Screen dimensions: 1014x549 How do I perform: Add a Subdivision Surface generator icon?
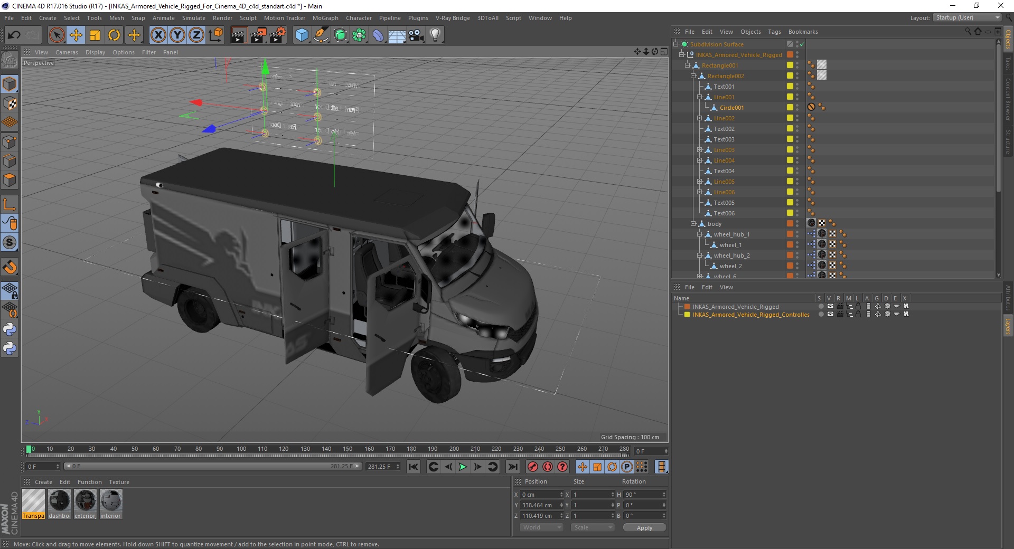[x=340, y=35]
